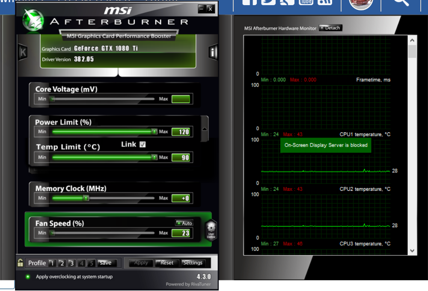Click the Powered by RivaTuner text
This screenshot has height=291, width=428.
[x=188, y=284]
